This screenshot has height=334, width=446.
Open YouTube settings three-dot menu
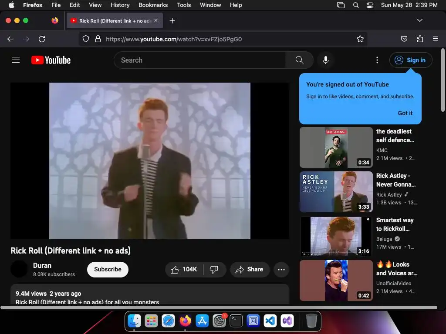[377, 60]
